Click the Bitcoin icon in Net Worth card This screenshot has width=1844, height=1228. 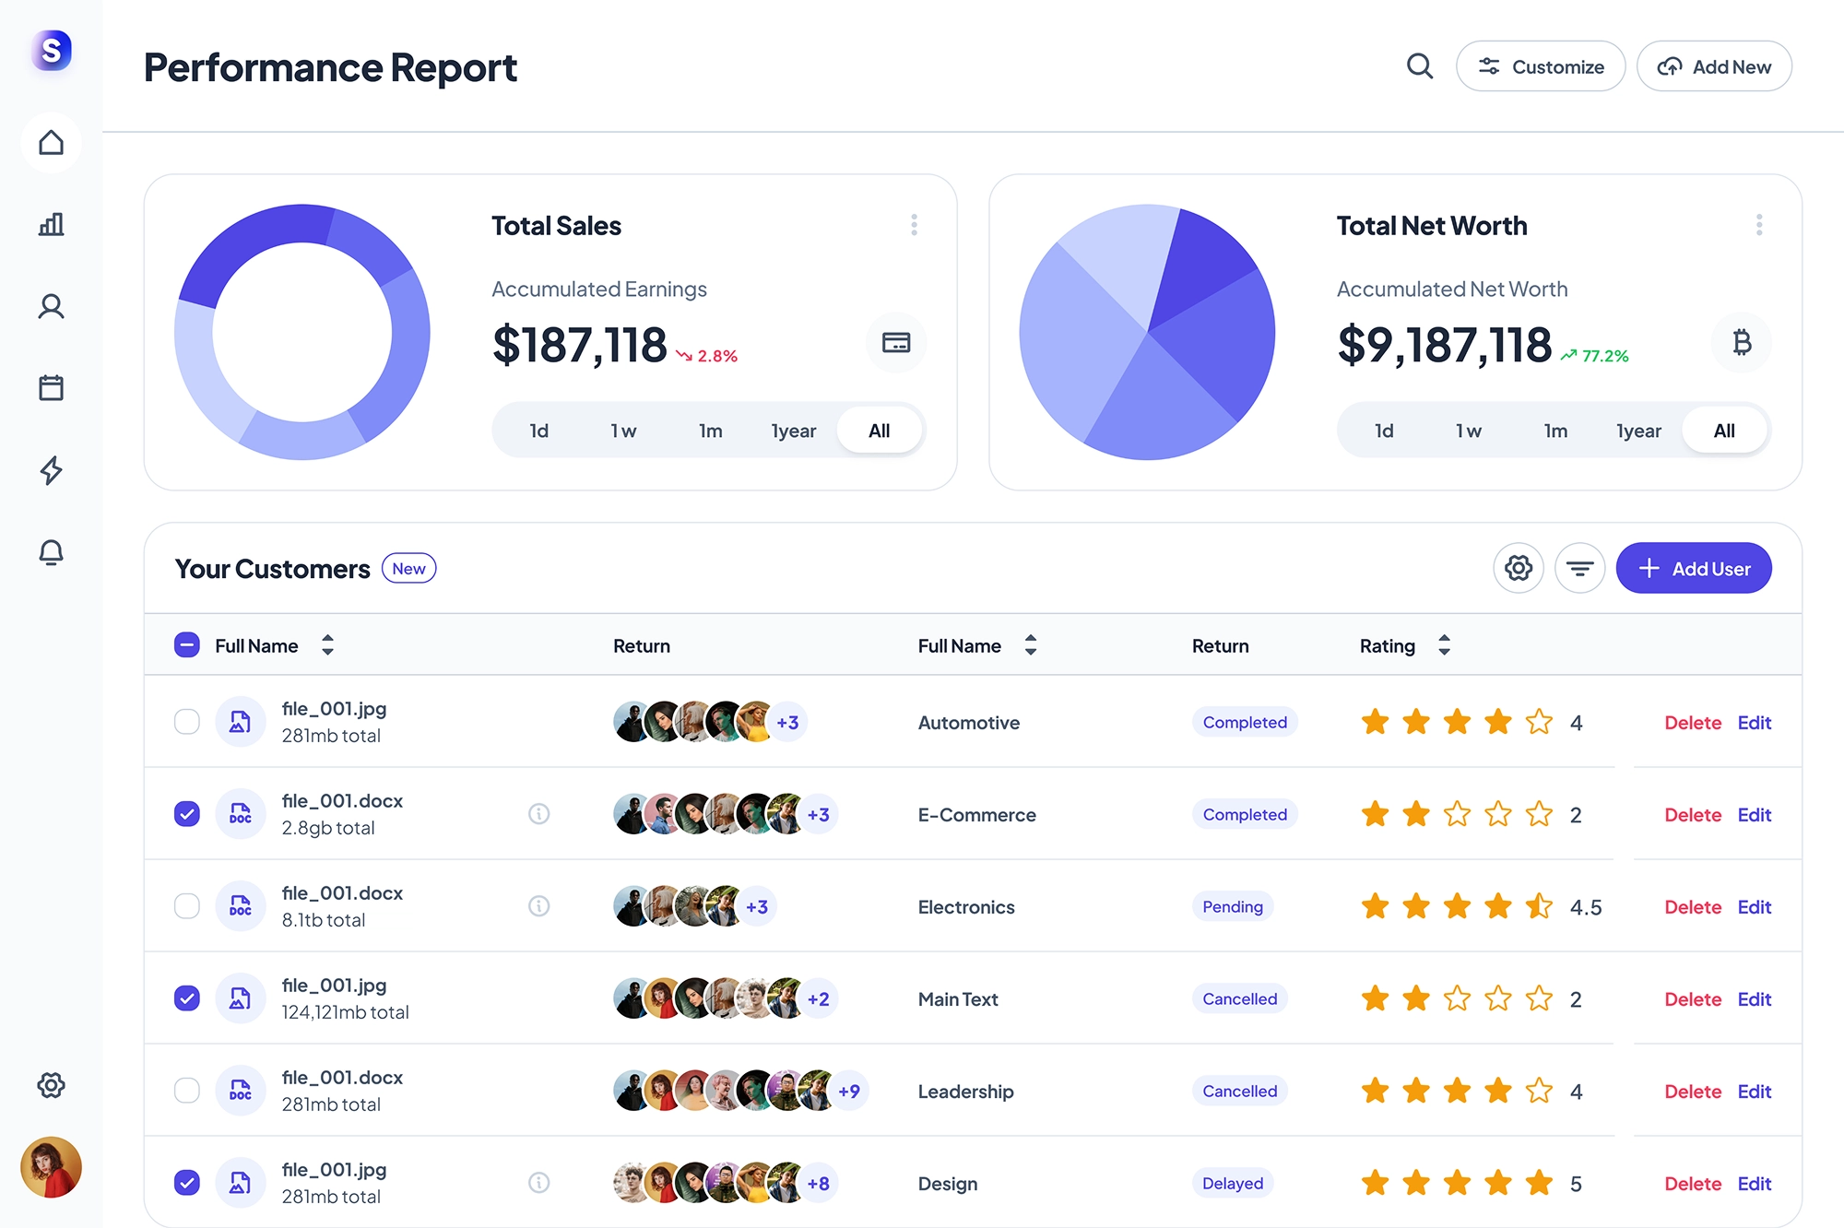1741,343
